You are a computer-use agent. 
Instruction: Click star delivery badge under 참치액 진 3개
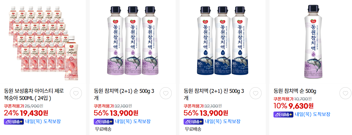click(193, 122)
